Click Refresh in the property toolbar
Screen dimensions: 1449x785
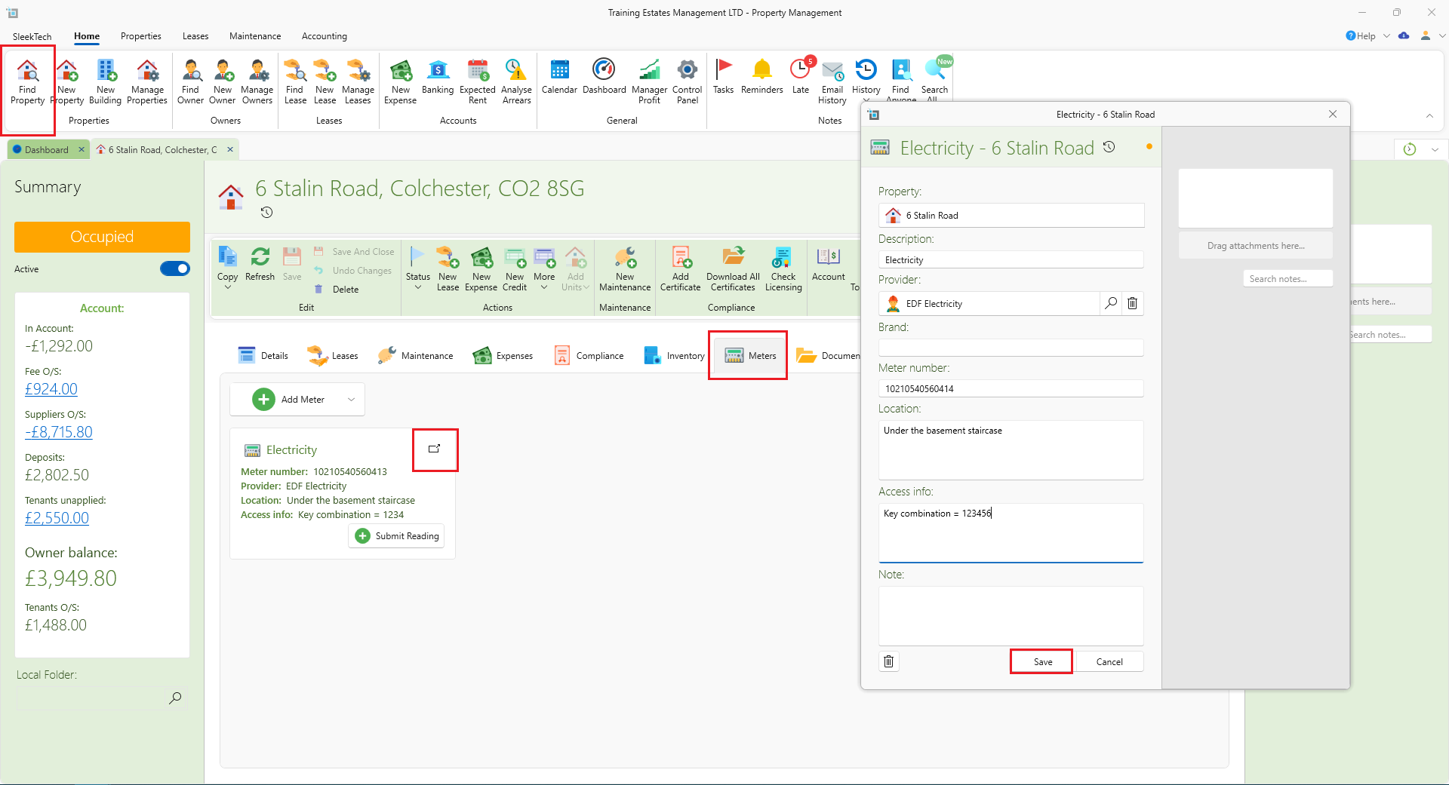(260, 264)
